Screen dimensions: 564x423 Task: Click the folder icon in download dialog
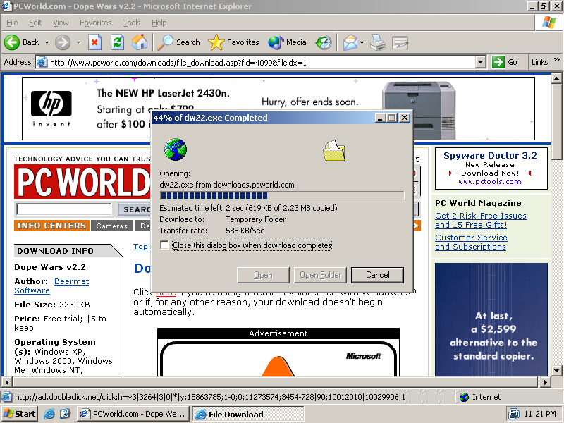[334, 150]
